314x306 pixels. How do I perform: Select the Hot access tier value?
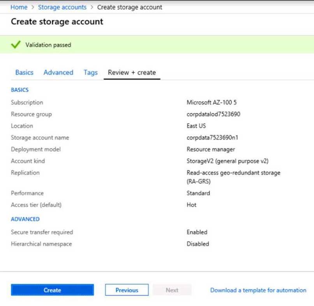click(191, 205)
